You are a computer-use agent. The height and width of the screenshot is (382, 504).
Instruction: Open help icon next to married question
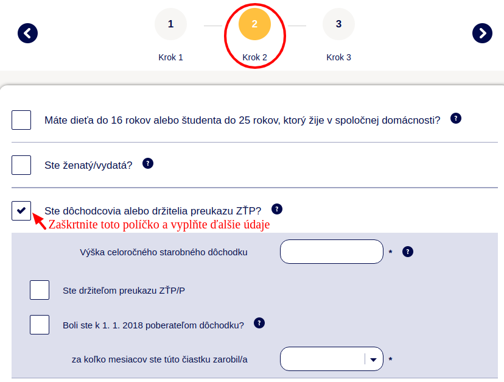point(147,163)
